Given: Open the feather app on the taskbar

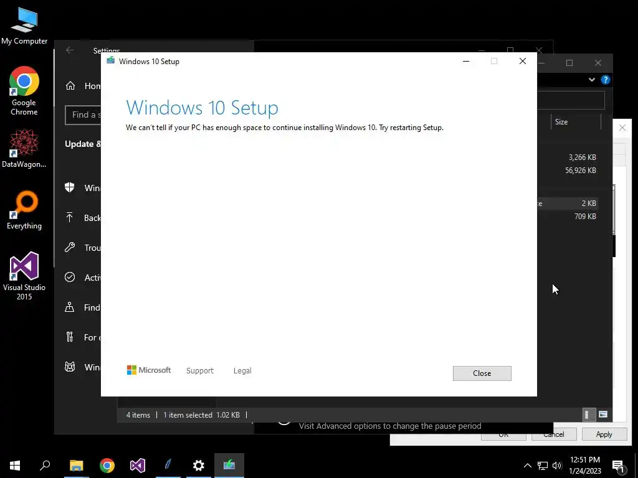Looking at the screenshot, I should tap(168, 466).
